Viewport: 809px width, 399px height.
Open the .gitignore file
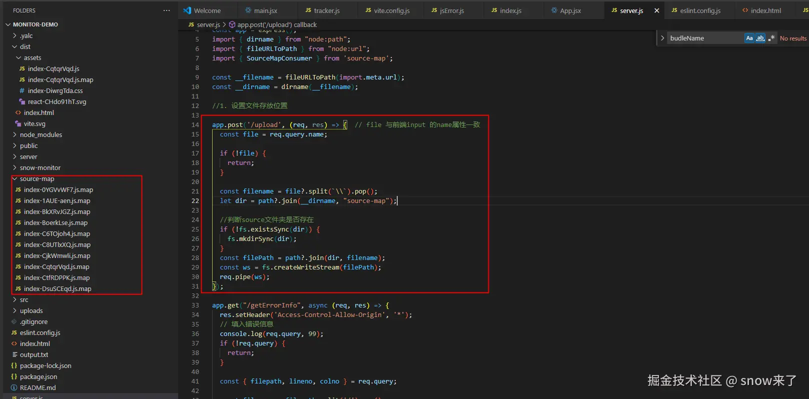[34, 321]
